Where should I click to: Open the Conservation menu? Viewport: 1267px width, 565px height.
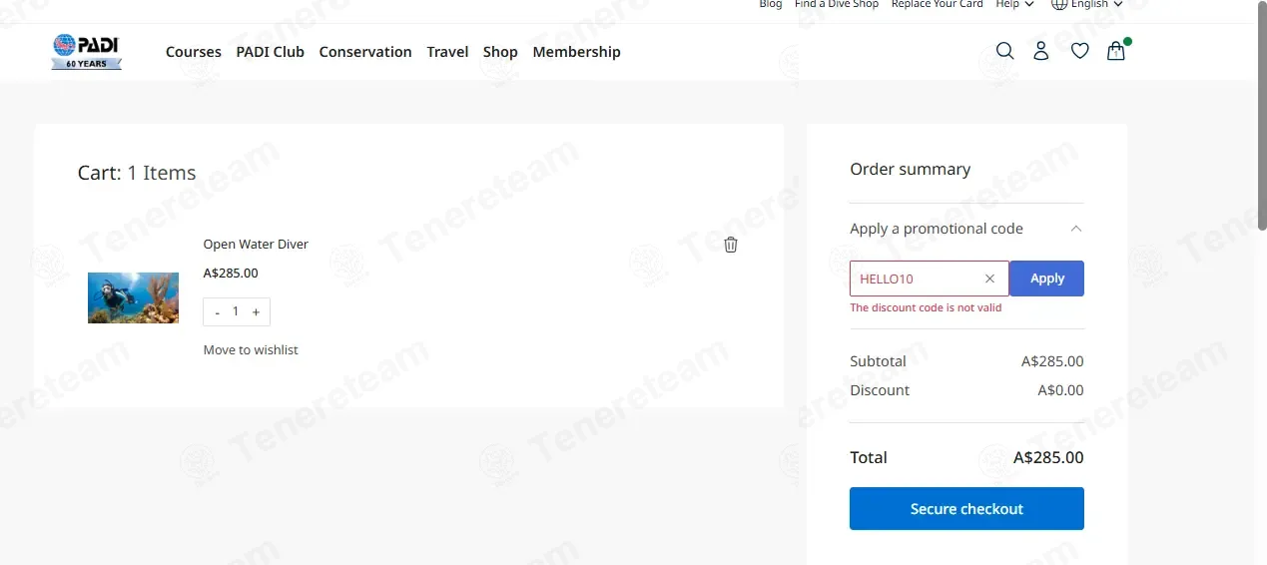(x=365, y=52)
